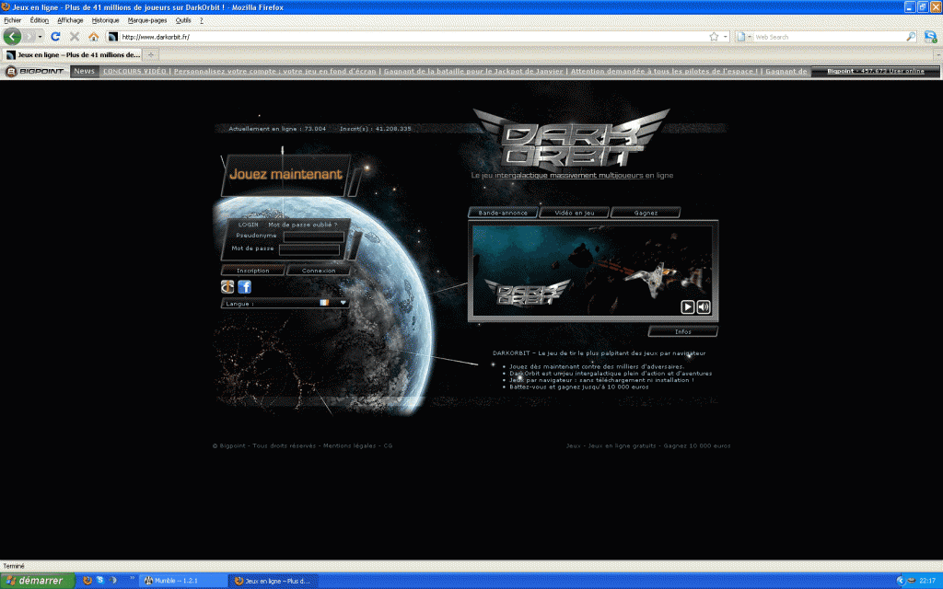Viewport: 943px width, 589px height.
Task: Open the Mentions légales footer link
Action: [349, 446]
